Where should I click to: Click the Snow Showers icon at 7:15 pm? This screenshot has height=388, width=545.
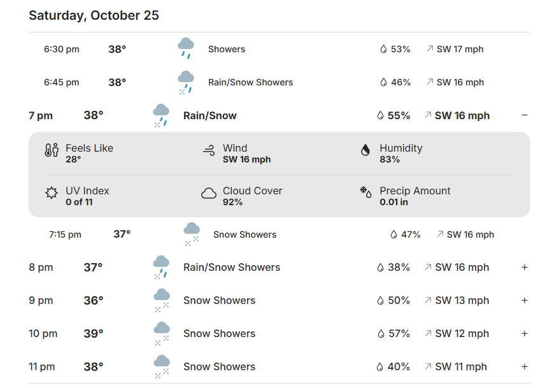coord(192,234)
